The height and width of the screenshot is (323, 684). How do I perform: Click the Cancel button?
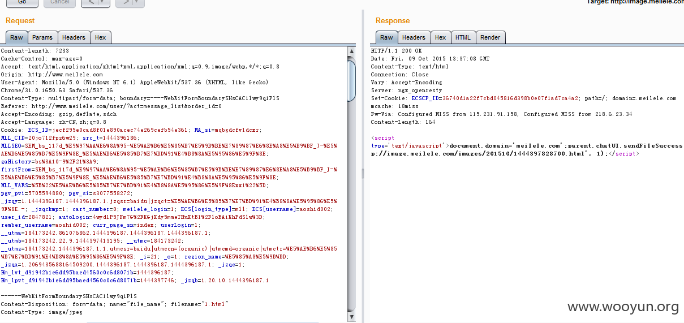point(59,2)
